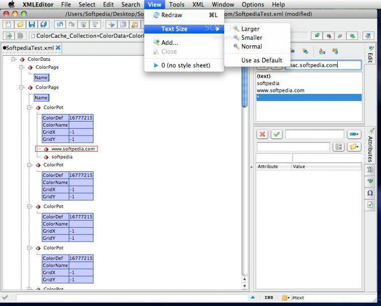Image resolution: width=381 pixels, height=306 pixels.
Task: Click the scrollbar down arrow
Action: (244, 286)
